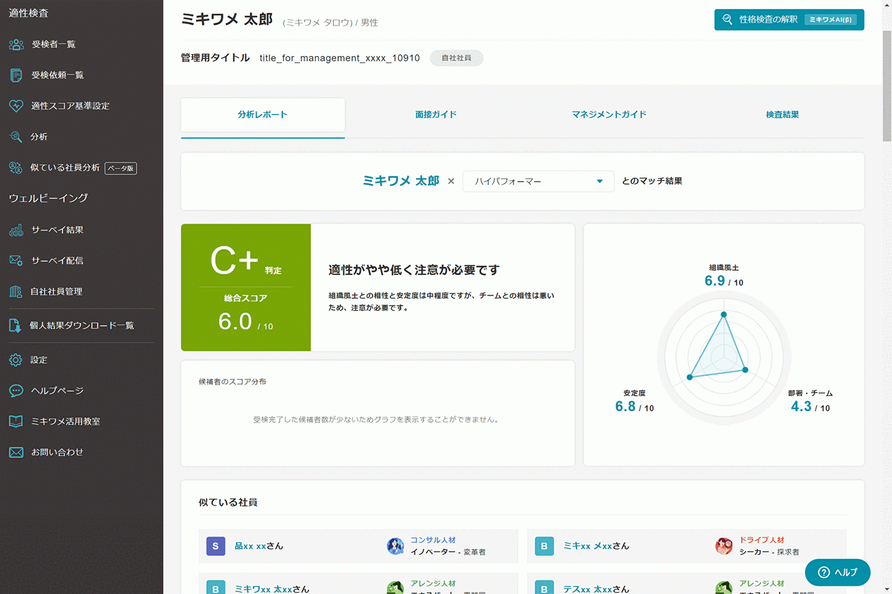Click the 個人結果ダウンロード一覧 file icon
Image resolution: width=892 pixels, height=594 pixels.
[x=15, y=326]
